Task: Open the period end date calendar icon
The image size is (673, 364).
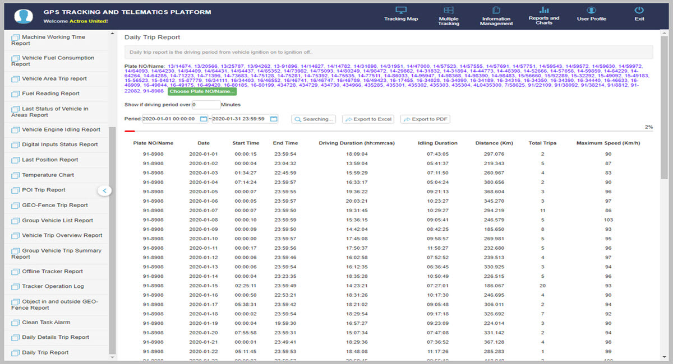Action: coord(273,119)
